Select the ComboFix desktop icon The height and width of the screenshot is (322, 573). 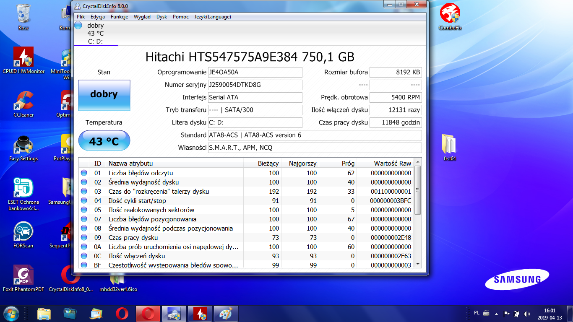450,17
